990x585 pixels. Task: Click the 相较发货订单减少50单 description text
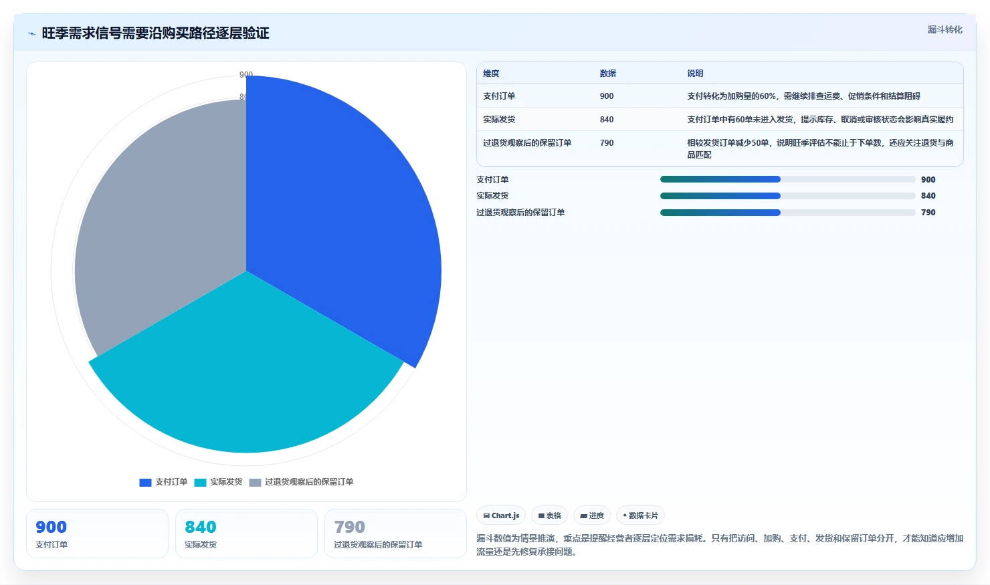click(820, 148)
